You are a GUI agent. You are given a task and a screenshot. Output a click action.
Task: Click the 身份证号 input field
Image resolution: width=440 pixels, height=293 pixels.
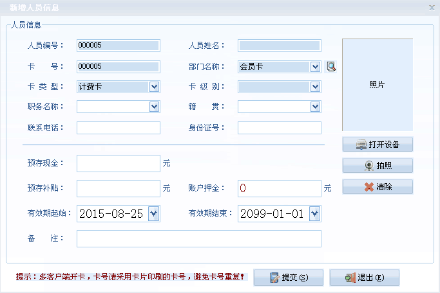pos(279,128)
